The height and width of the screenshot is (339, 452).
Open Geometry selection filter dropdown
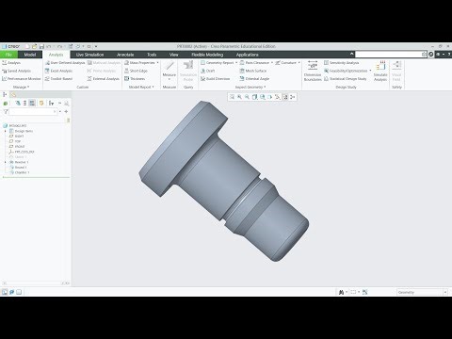click(x=422, y=292)
